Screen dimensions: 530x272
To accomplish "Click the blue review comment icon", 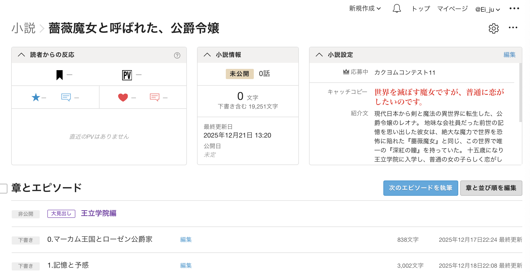I will tap(66, 97).
